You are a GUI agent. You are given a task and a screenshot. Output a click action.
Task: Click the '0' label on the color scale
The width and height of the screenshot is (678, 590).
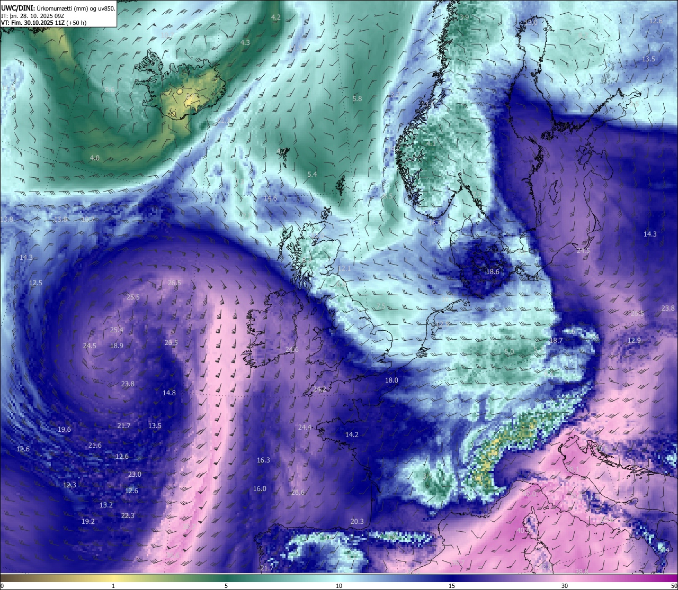pyautogui.click(x=2, y=586)
